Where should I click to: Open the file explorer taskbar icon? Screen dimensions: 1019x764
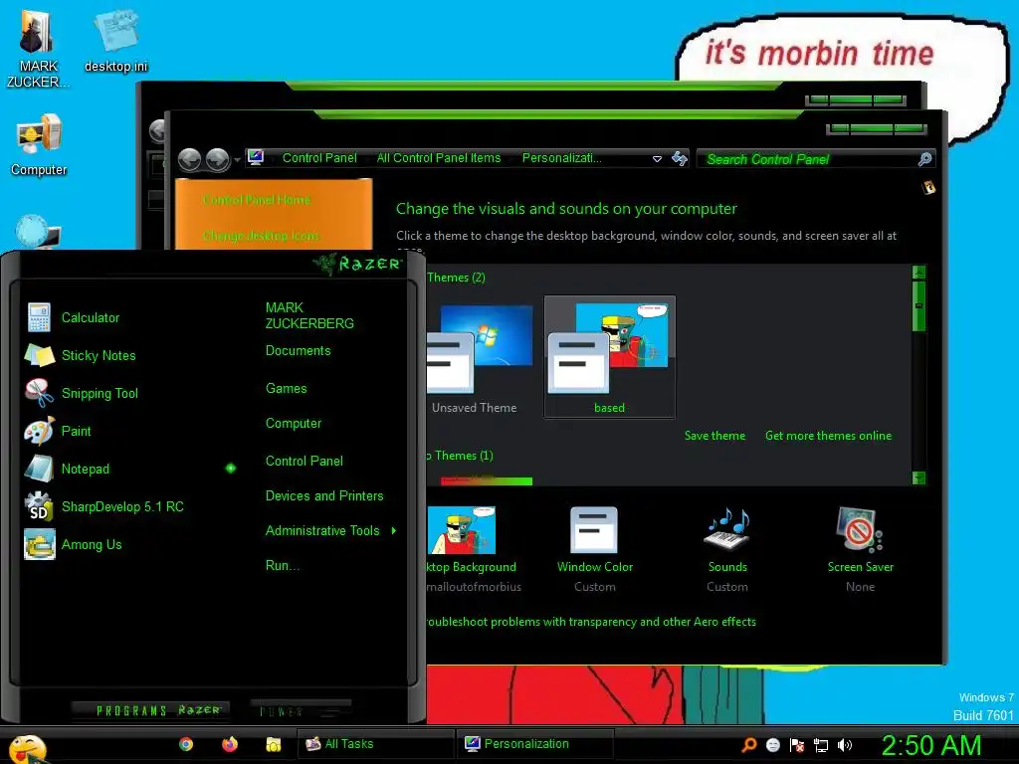273,744
